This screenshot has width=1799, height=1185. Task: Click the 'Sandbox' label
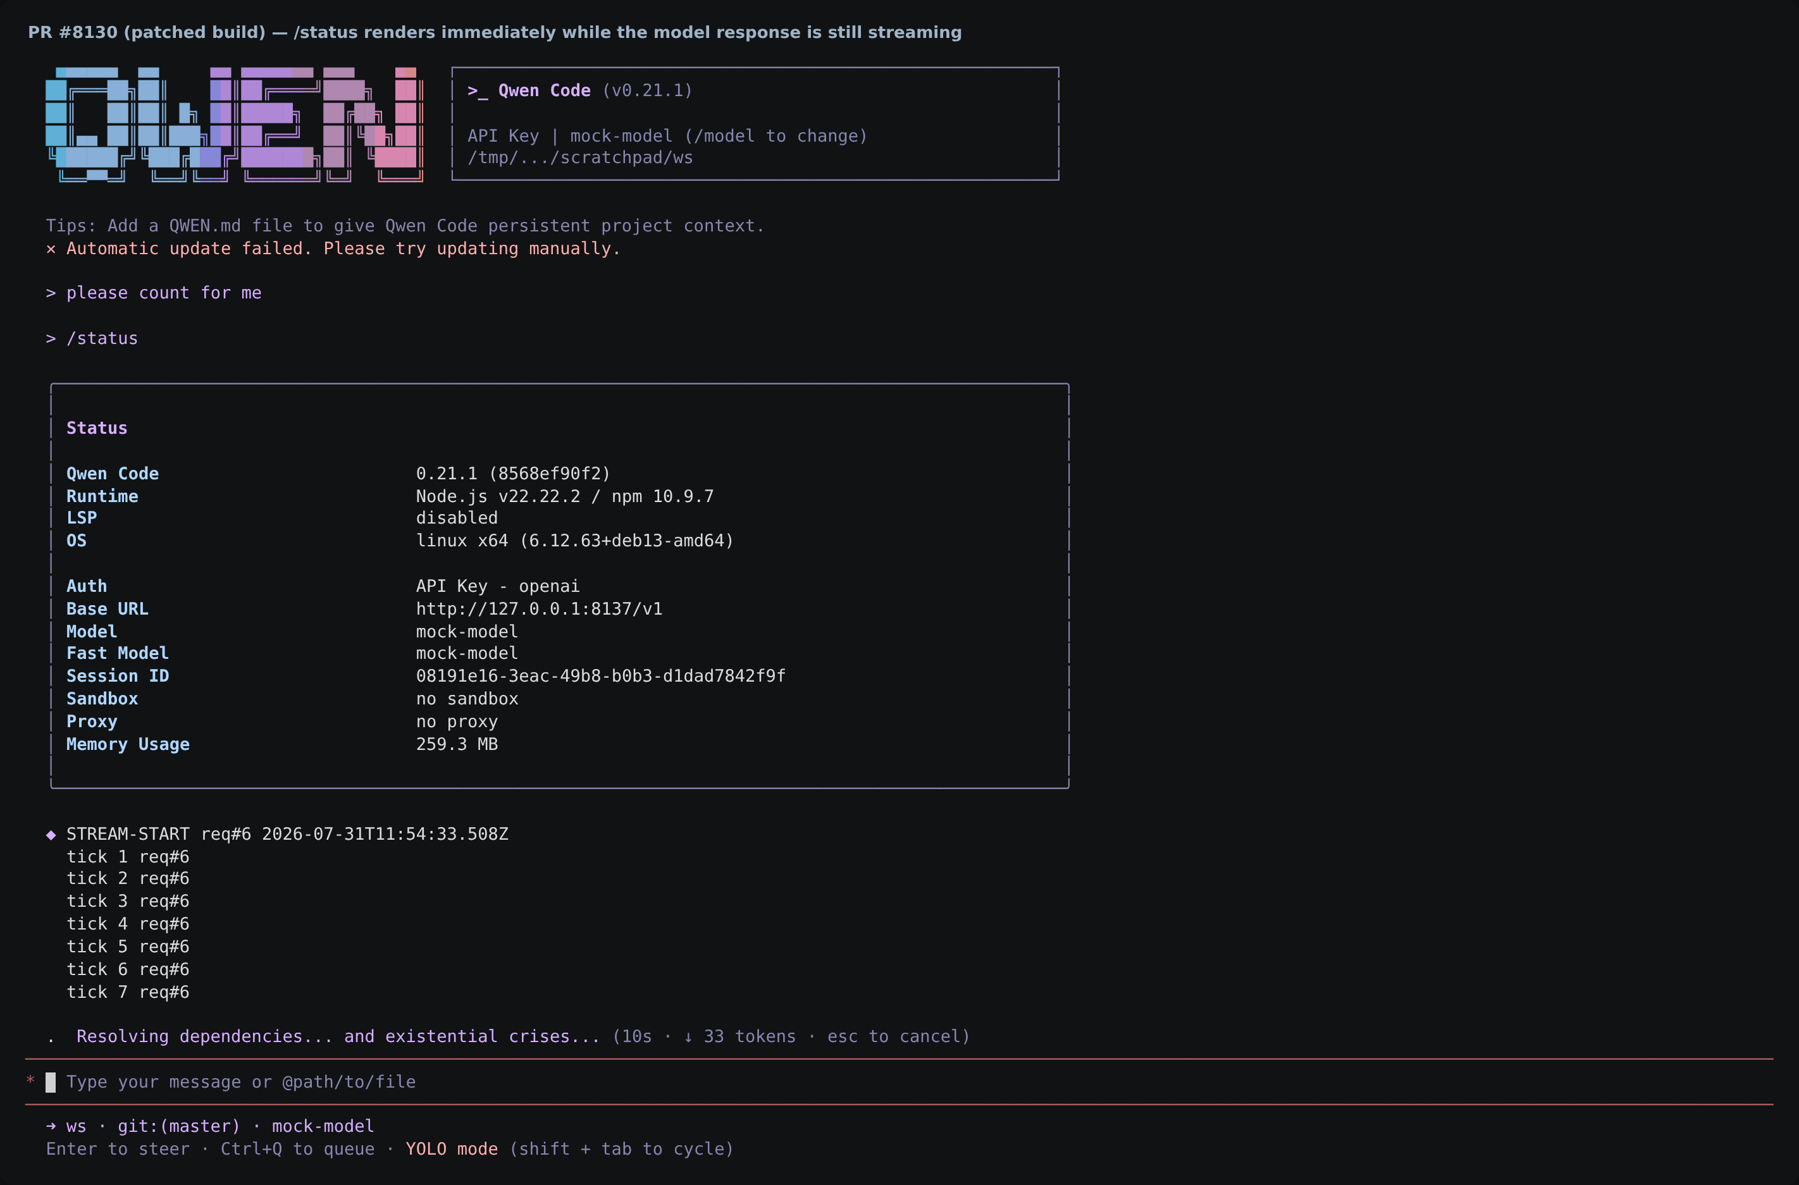[102, 699]
